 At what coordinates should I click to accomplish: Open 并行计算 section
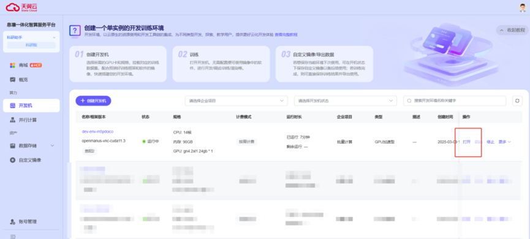point(23,120)
